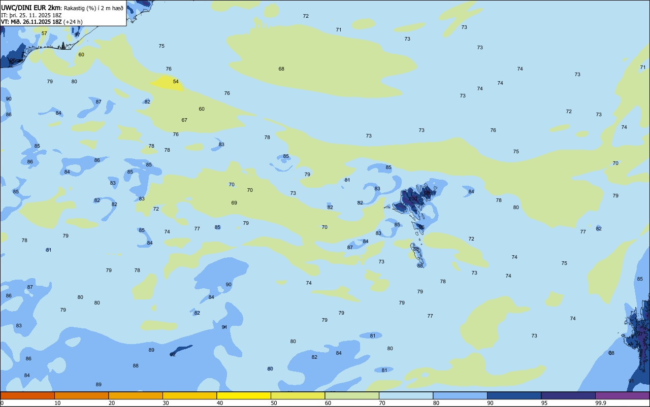The width and height of the screenshot is (650, 407).
Task: Click the 10–20 orange legend segment
Action: 81,395
